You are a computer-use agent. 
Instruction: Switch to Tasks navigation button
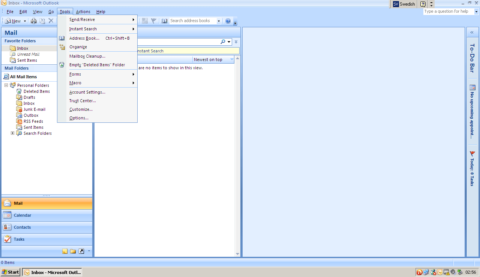pos(47,239)
